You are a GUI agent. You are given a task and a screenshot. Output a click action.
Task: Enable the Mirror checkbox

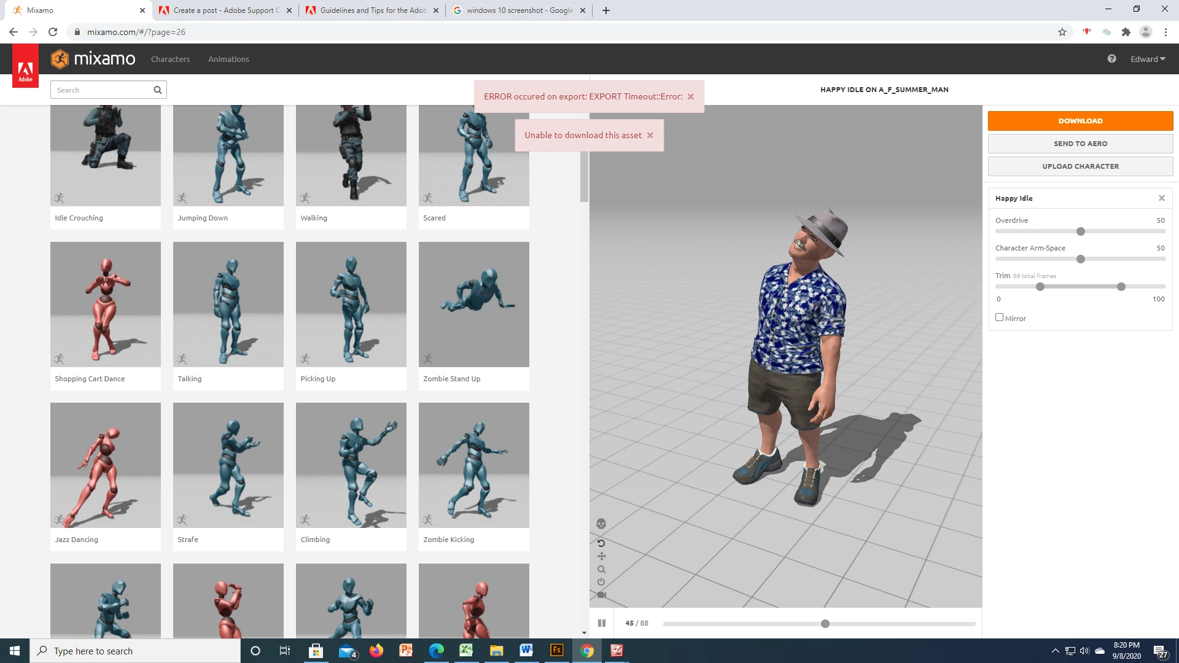999,317
